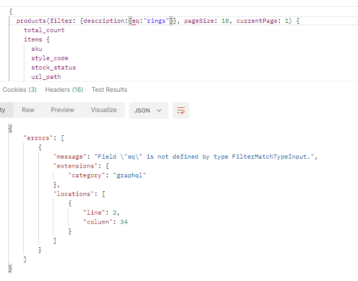Open the JSON format dropdown
Viewport: 358px width, 281px height.
coord(148,110)
